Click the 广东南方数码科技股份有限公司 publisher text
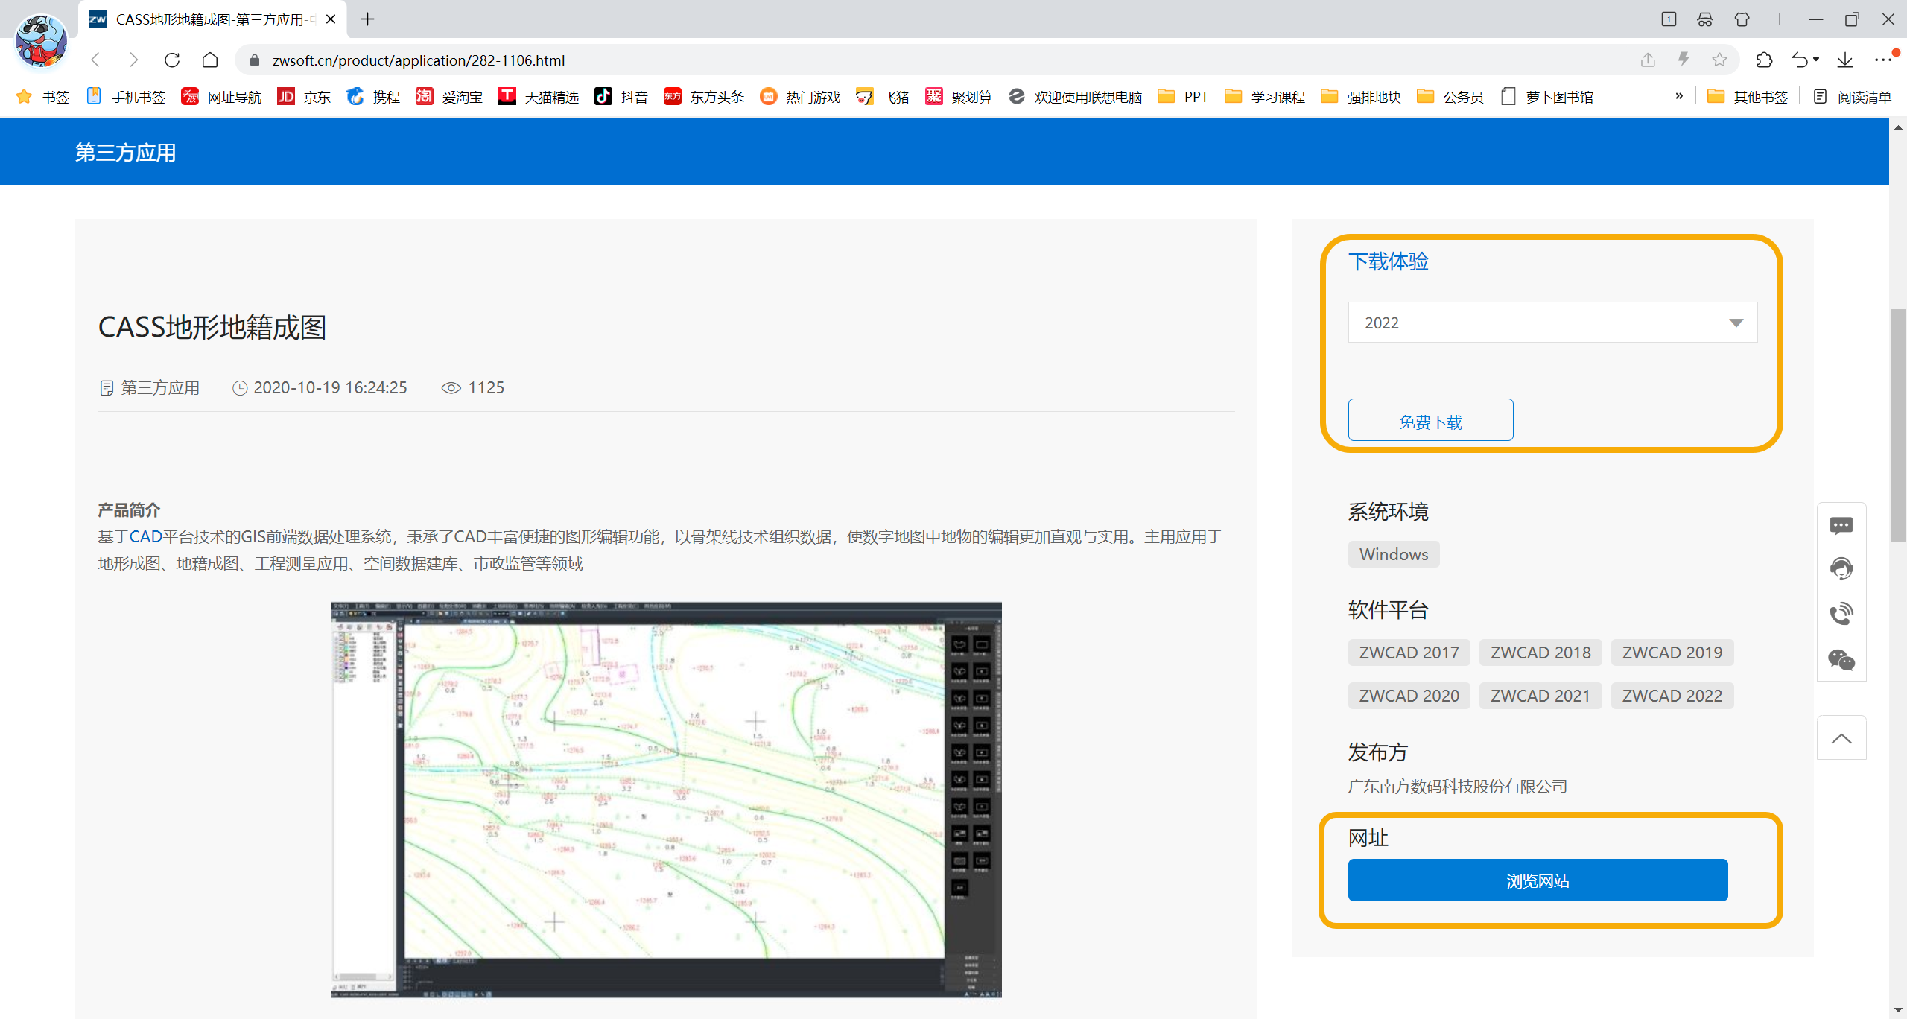 pos(1457,787)
